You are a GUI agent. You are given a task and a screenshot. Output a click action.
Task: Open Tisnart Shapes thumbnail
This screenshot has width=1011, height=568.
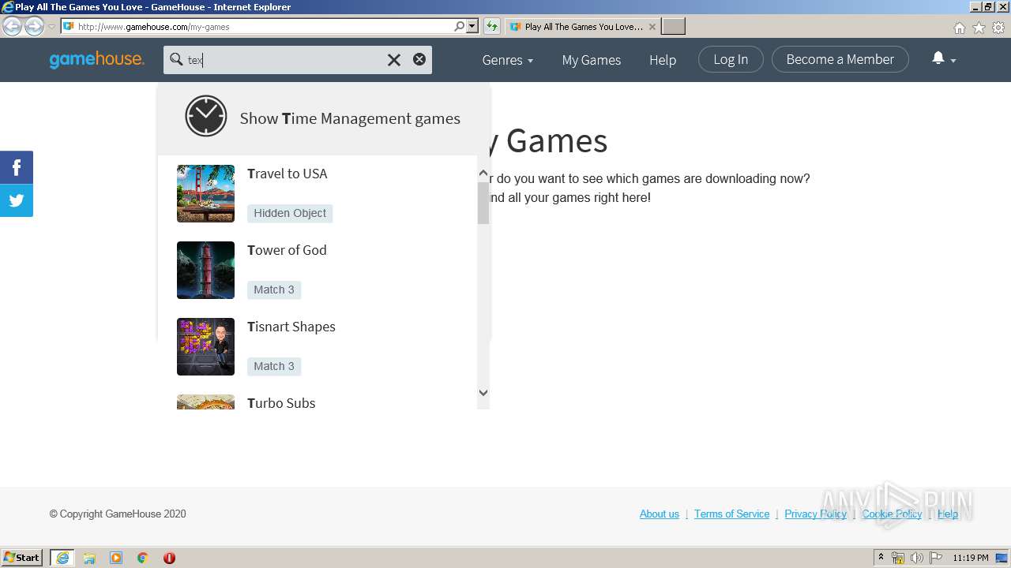205,346
